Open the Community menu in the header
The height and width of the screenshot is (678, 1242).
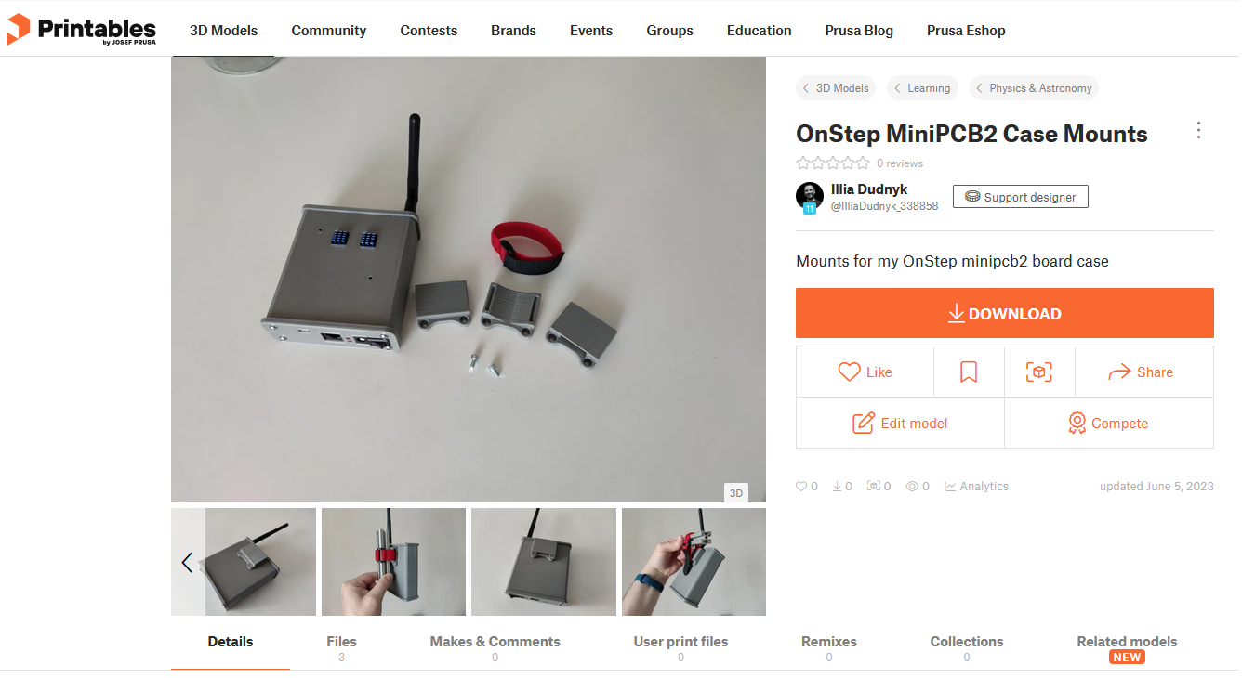(x=329, y=31)
